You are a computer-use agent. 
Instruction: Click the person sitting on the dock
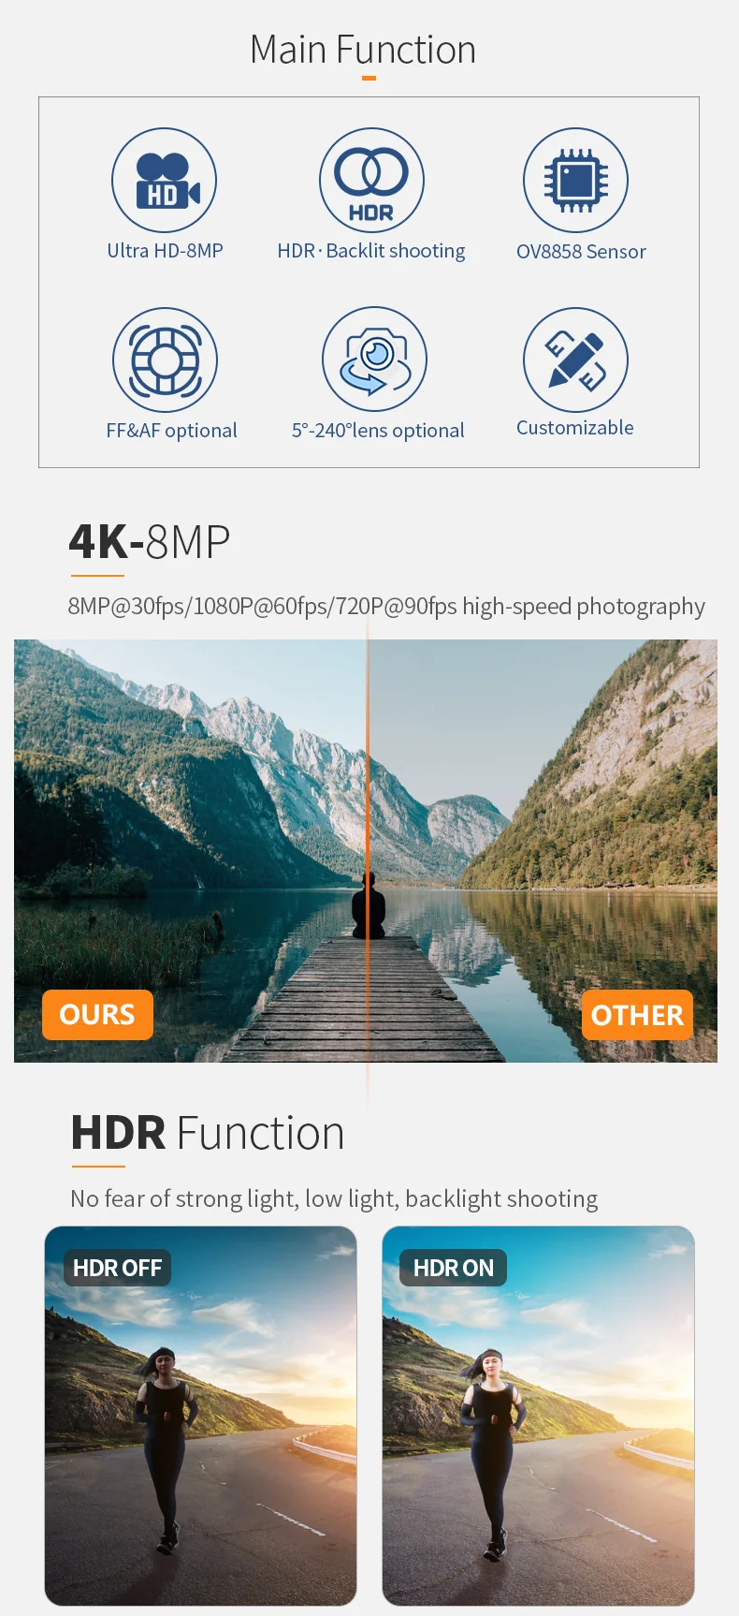pyautogui.click(x=368, y=906)
